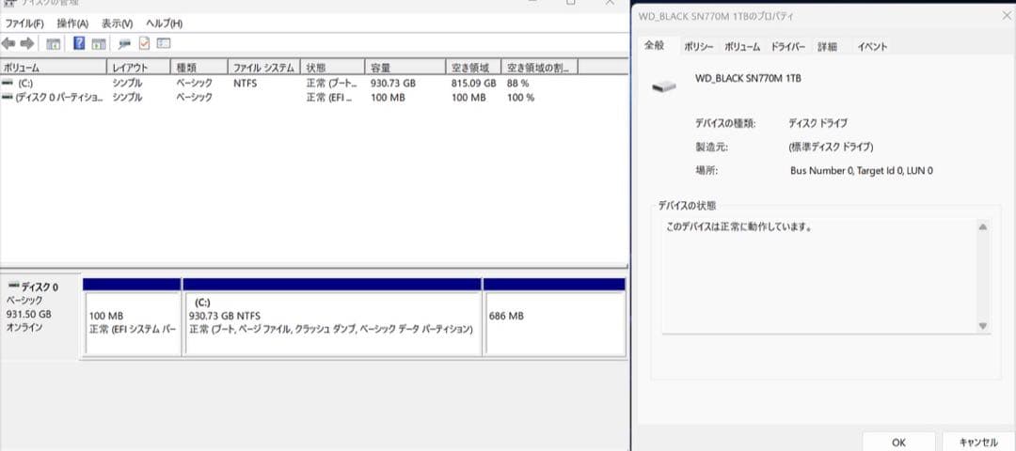Click the 88 % free percentage cell
The width and height of the screenshot is (1016, 451).
pos(517,84)
